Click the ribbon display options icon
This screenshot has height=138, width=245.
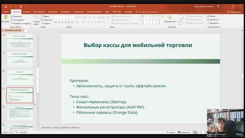click(218, 7)
